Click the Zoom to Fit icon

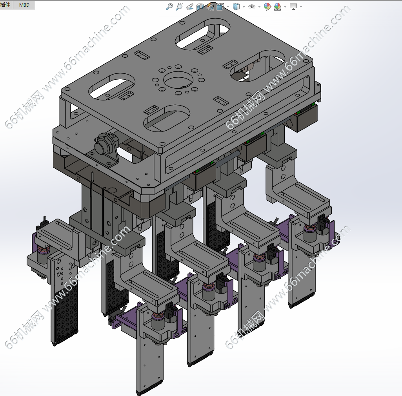[x=169, y=6]
